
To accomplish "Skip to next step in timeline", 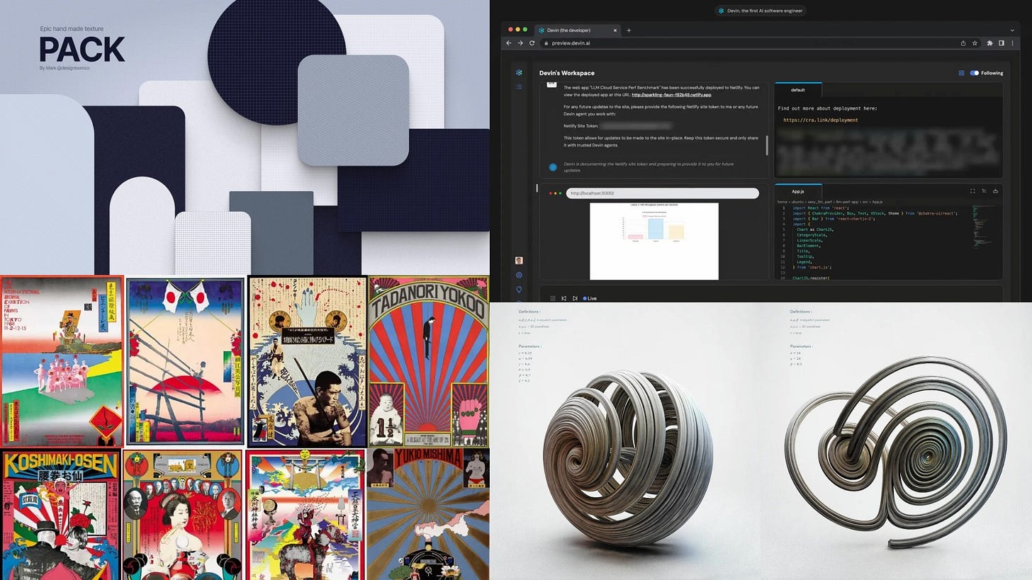I will (x=575, y=298).
